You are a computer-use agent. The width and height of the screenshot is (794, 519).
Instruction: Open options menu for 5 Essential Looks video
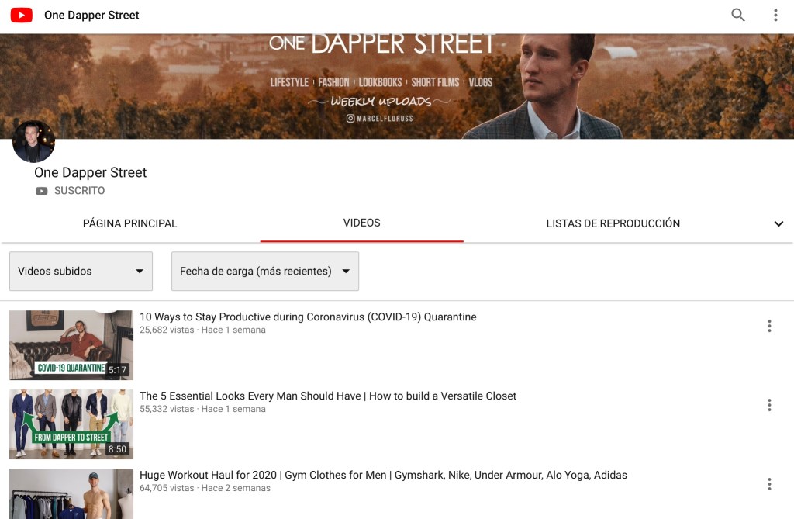768,405
